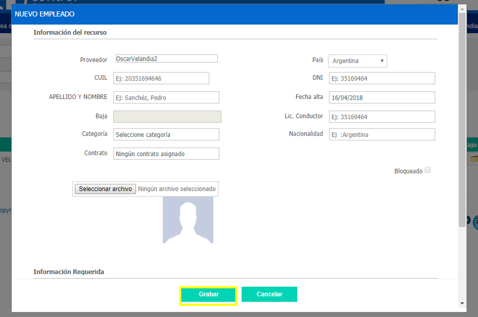Click the Fecha alta date field
Viewport: 478px width, 317px height.
point(382,98)
